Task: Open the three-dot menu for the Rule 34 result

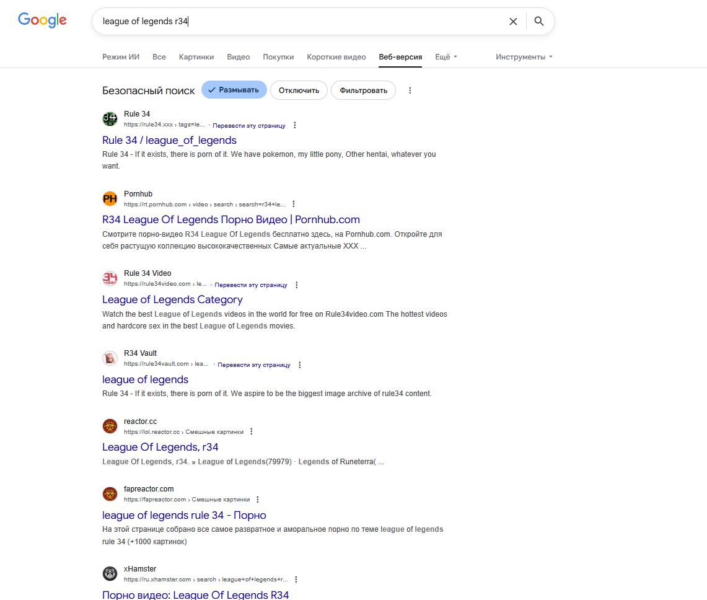Action: 295,125
